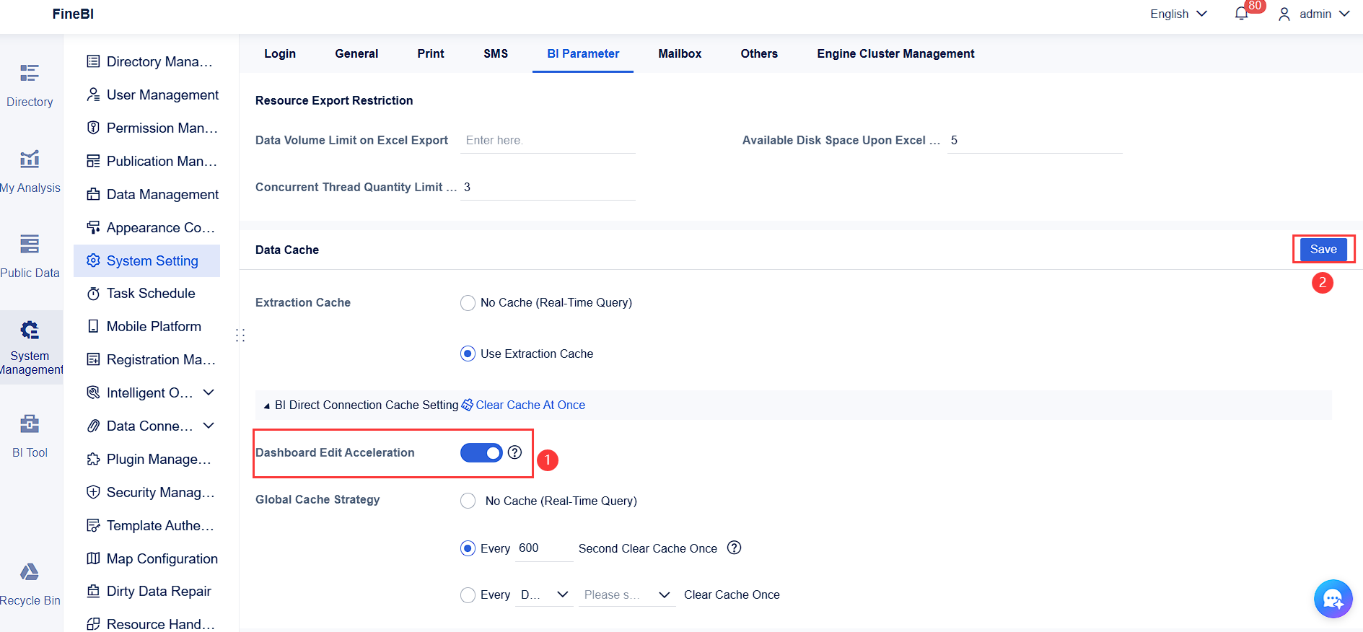Expand the Intelligent O... sidebar group
The image size is (1363, 632).
(209, 392)
